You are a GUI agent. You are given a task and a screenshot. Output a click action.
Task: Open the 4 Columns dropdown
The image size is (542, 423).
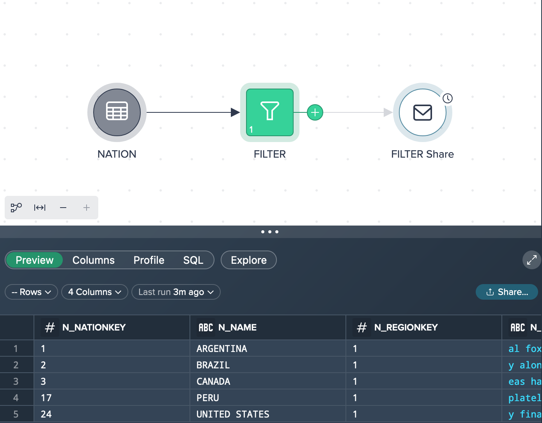tap(94, 292)
